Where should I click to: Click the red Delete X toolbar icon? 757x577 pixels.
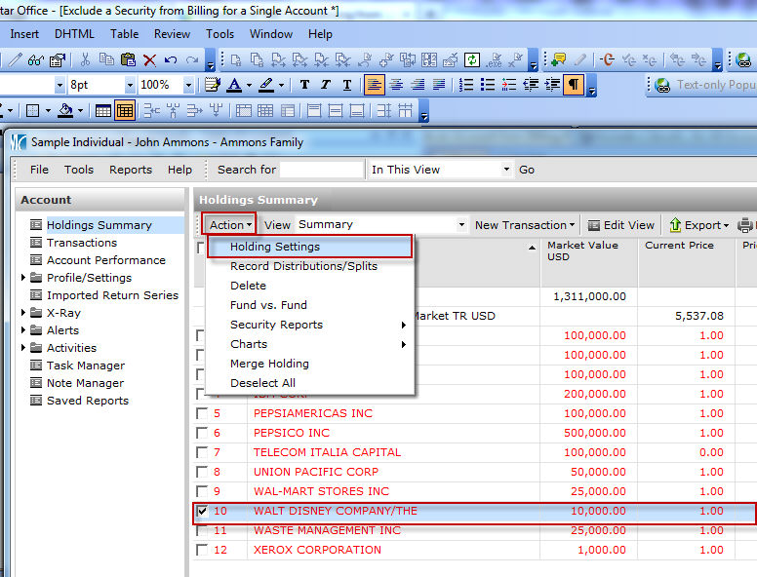pyautogui.click(x=149, y=59)
